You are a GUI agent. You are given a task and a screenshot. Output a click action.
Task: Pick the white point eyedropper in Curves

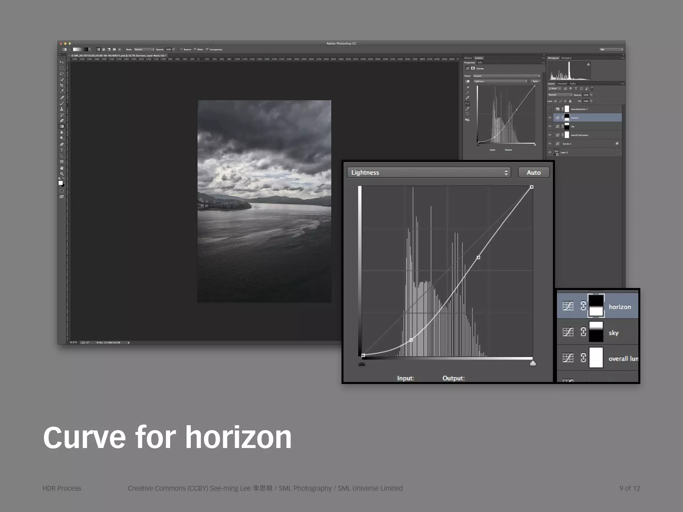pyautogui.click(x=467, y=98)
